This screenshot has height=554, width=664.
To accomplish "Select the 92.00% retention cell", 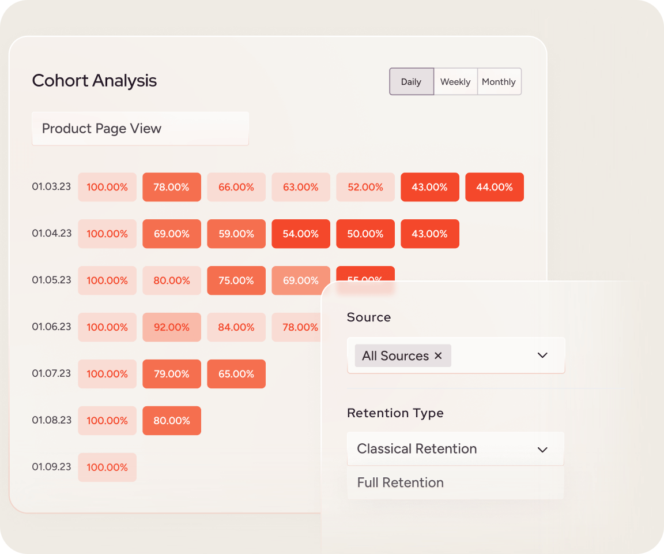I will tap(172, 328).
